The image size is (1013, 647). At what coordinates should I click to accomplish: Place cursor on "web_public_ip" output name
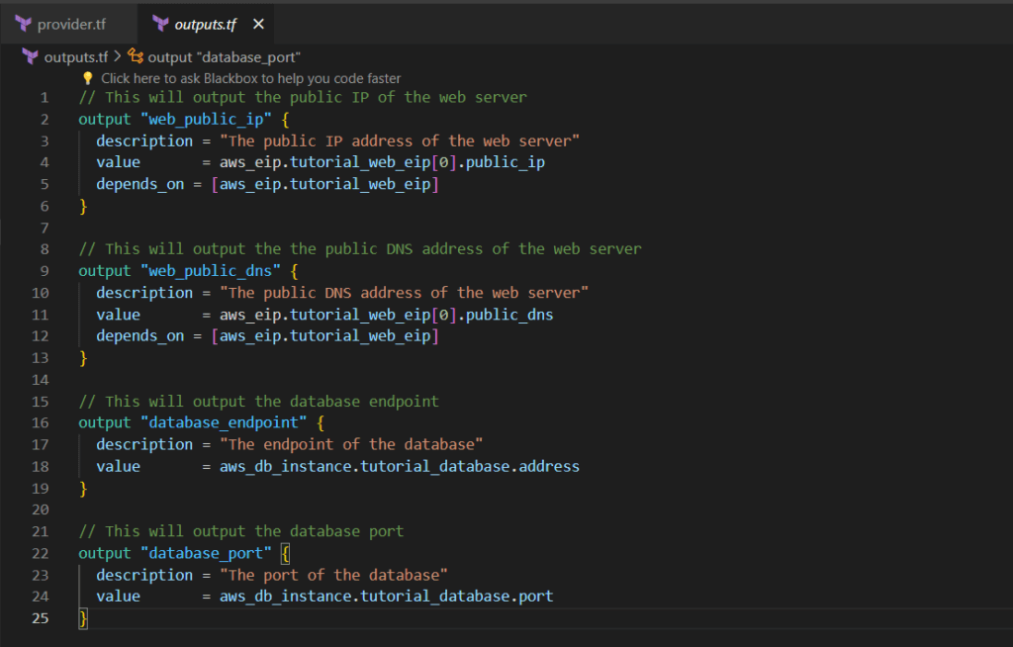(x=205, y=120)
